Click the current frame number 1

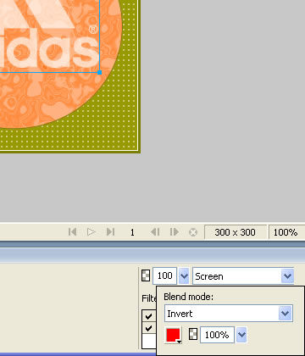tap(132, 232)
